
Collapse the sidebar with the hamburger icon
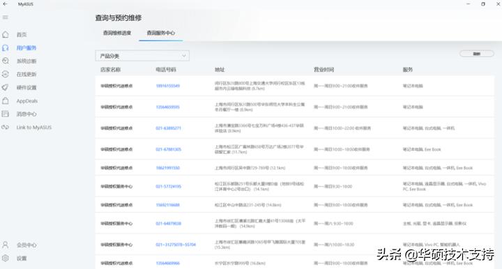pos(6,17)
